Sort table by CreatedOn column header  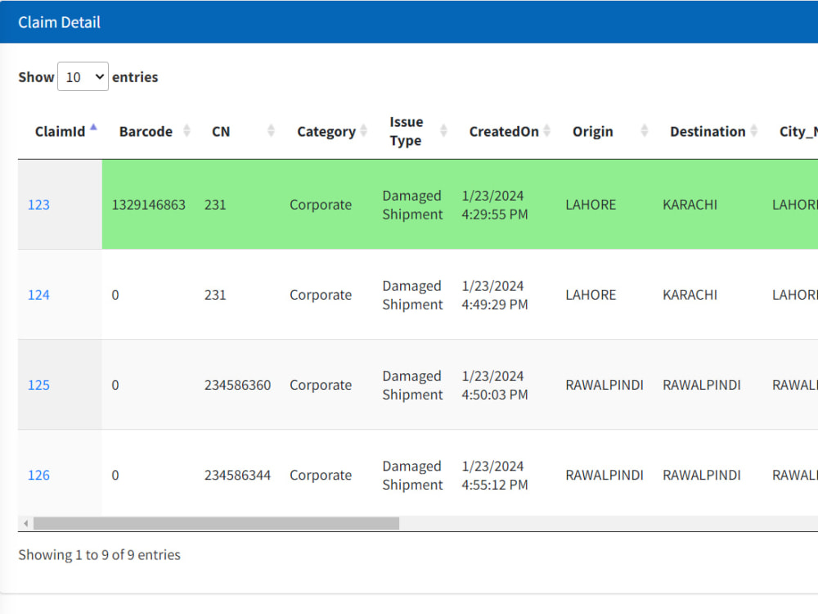click(x=503, y=132)
